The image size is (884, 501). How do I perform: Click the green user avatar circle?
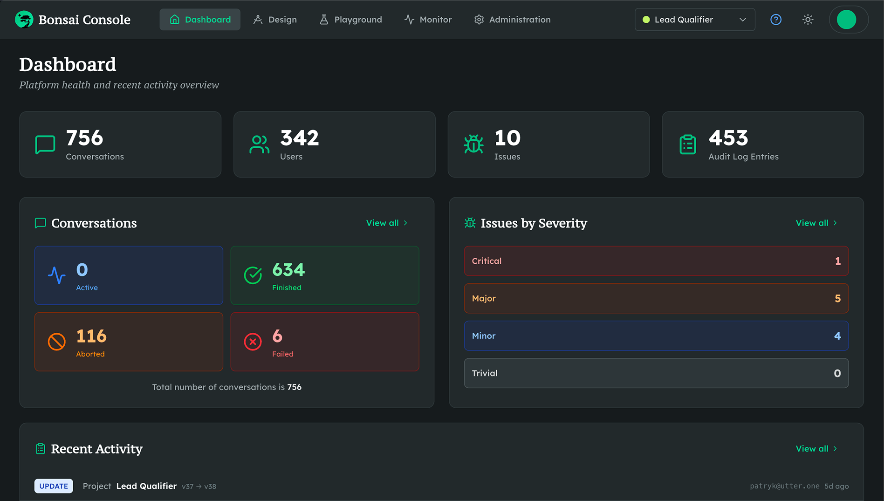(x=848, y=19)
